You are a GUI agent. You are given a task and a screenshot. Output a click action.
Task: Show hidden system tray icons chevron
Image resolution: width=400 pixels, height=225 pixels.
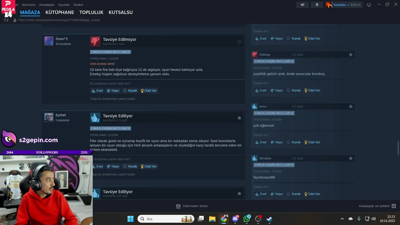(x=342, y=219)
